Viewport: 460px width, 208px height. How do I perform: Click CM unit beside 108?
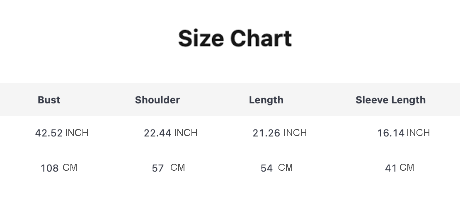point(70,167)
